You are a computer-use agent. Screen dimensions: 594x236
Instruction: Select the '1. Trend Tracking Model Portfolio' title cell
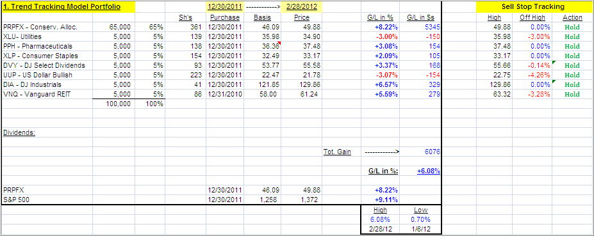click(68, 7)
